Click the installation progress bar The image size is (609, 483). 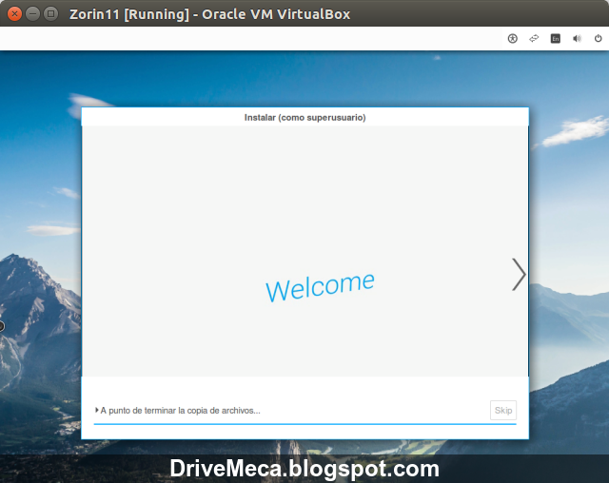tap(304, 424)
